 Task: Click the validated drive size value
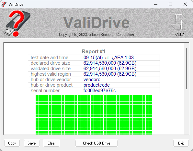110,69
